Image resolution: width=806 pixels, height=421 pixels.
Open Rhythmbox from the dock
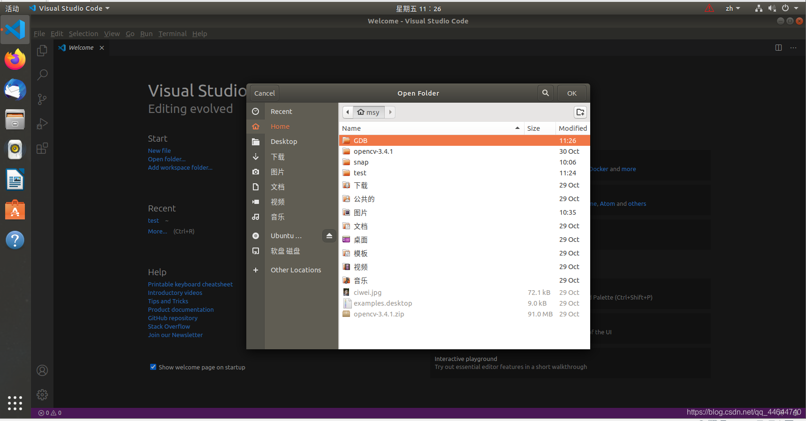(15, 150)
